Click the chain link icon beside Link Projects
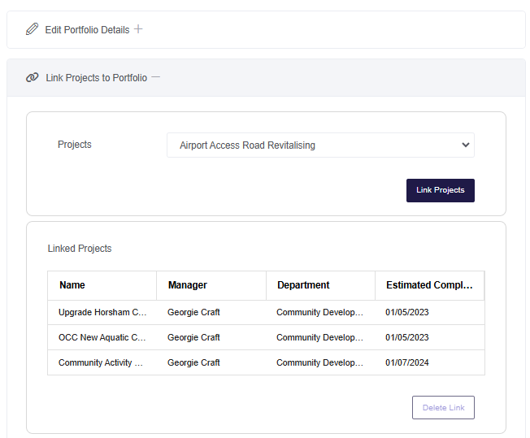530x438 pixels. [33, 77]
